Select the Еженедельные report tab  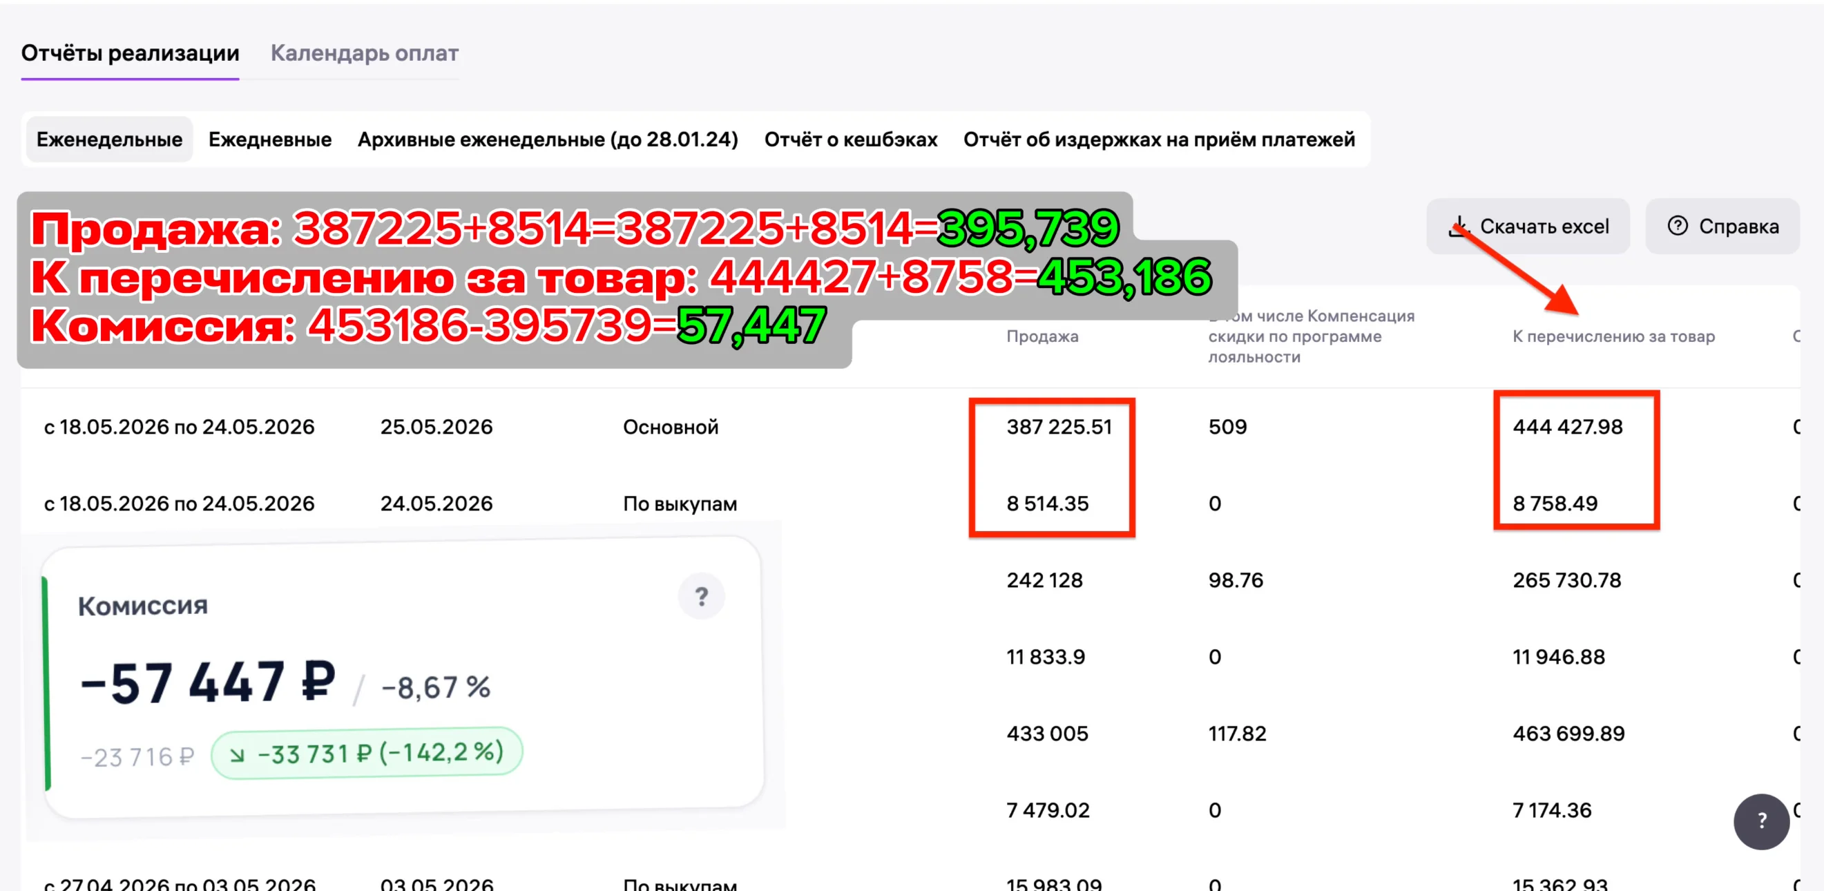click(x=110, y=139)
